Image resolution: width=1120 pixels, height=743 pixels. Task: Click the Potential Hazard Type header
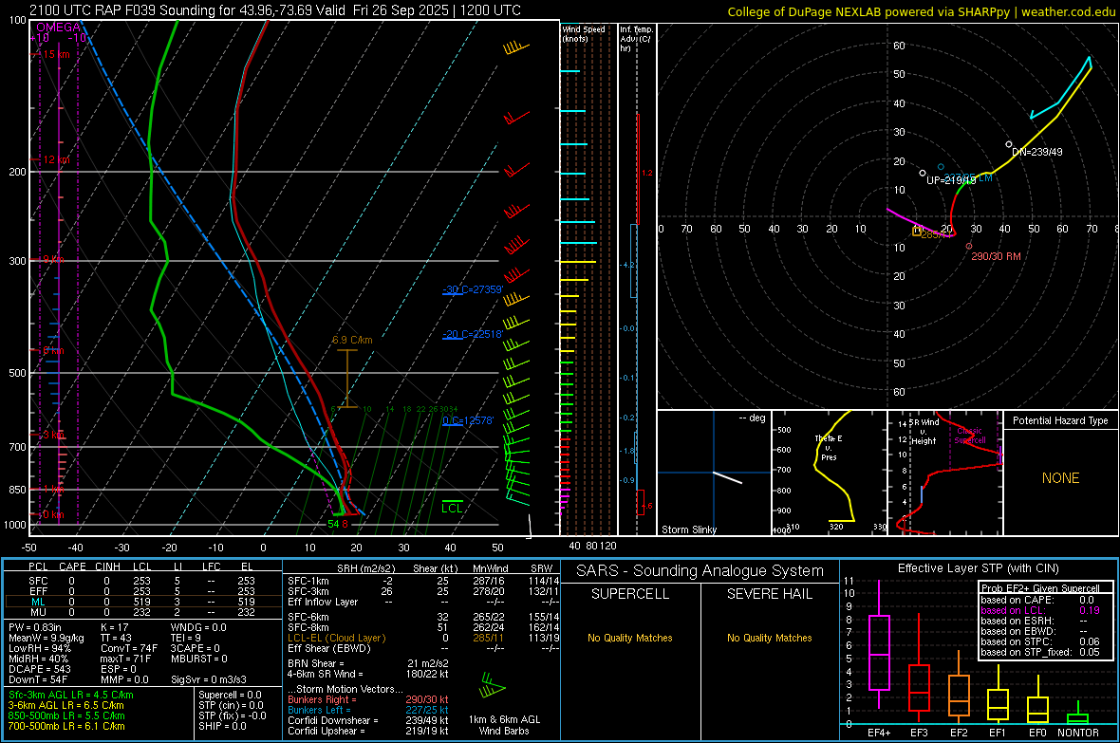tap(1060, 420)
